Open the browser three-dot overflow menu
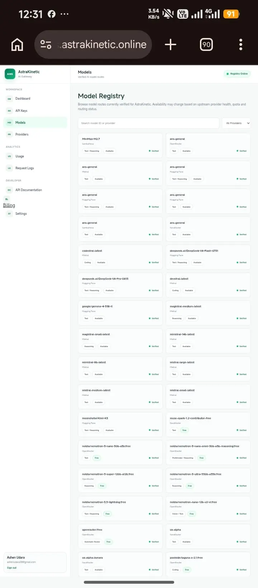 point(241,44)
